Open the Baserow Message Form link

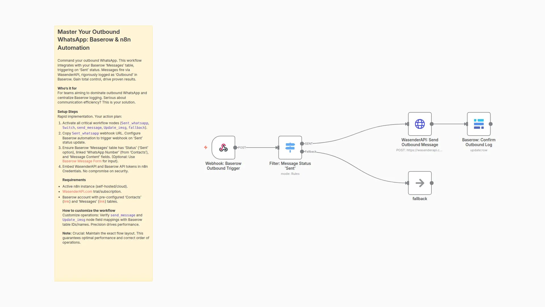point(82,161)
